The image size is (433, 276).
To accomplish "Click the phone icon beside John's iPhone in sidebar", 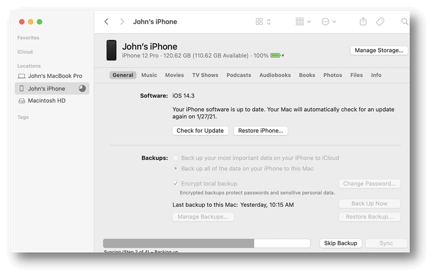I will pyautogui.click(x=22, y=88).
